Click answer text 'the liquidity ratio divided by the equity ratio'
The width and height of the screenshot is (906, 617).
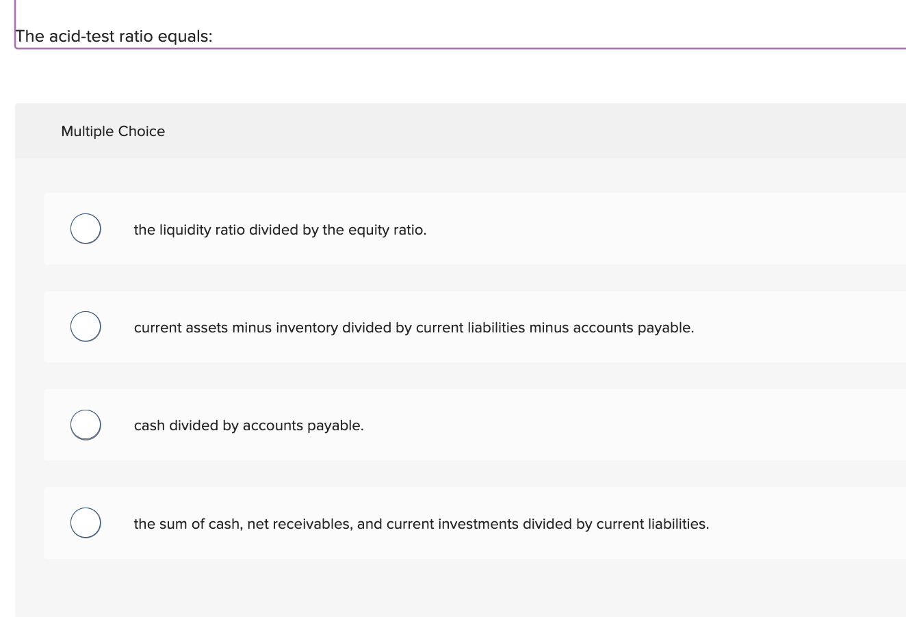(x=279, y=230)
